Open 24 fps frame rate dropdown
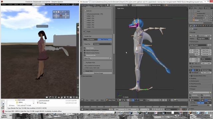Screen dimensions: 213x119 [x=206, y=59]
